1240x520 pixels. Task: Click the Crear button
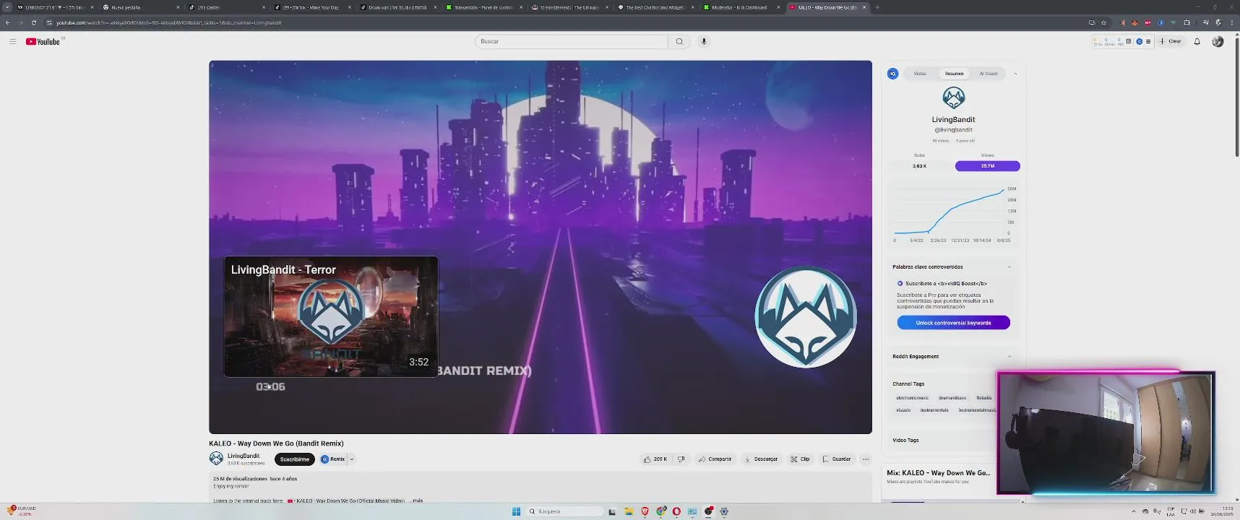(x=1171, y=41)
